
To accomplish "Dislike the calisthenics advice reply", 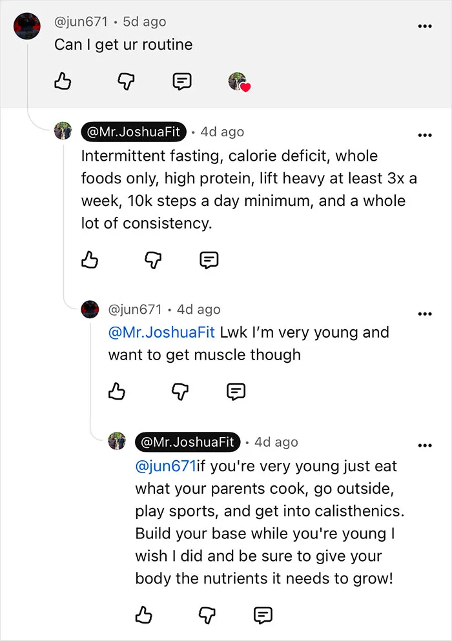I will 207,615.
